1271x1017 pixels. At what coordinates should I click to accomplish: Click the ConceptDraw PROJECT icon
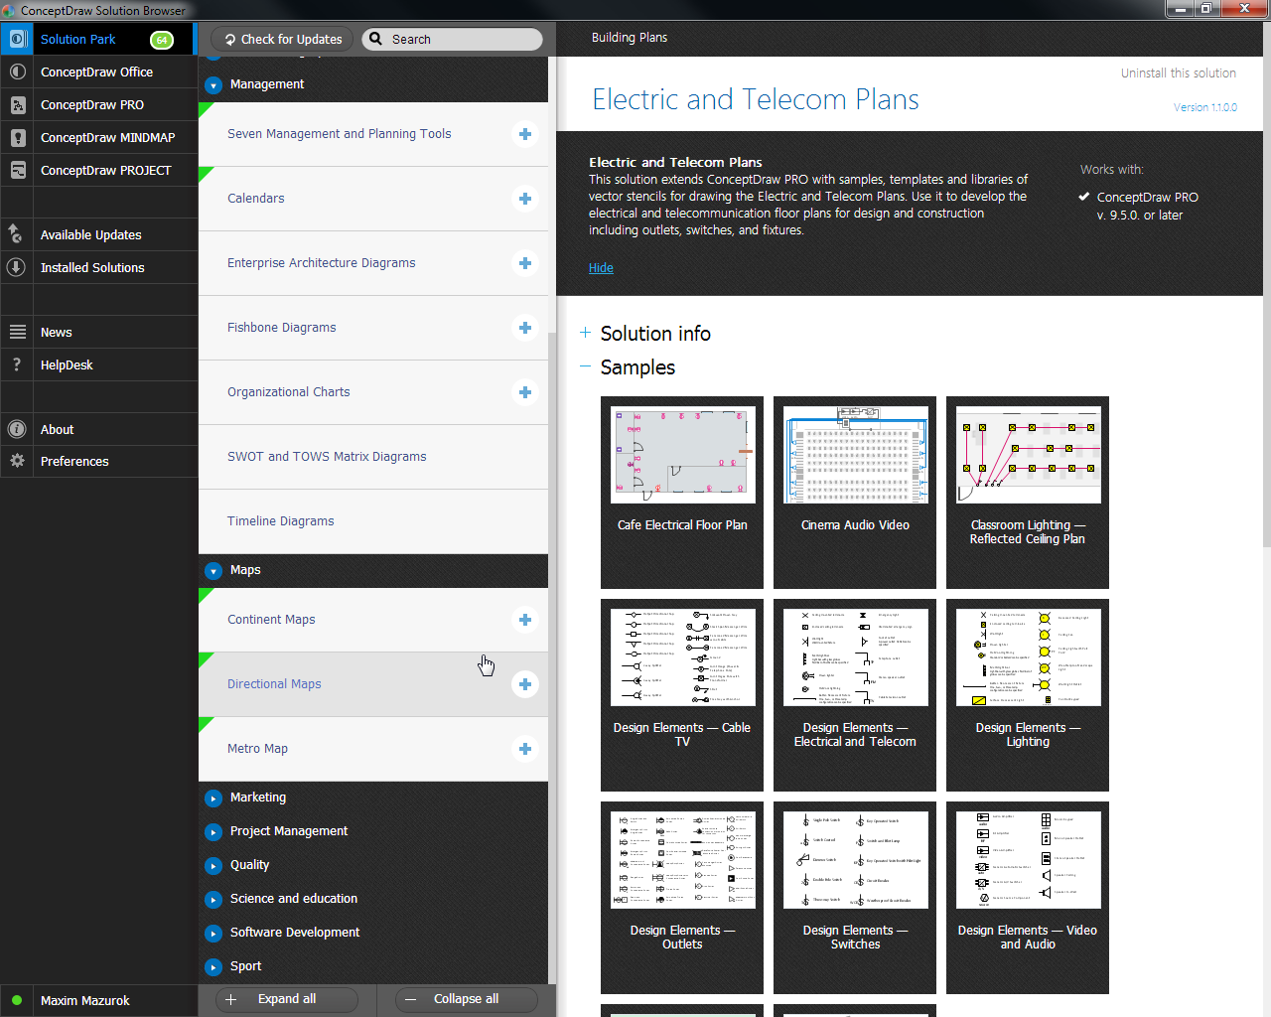17,171
